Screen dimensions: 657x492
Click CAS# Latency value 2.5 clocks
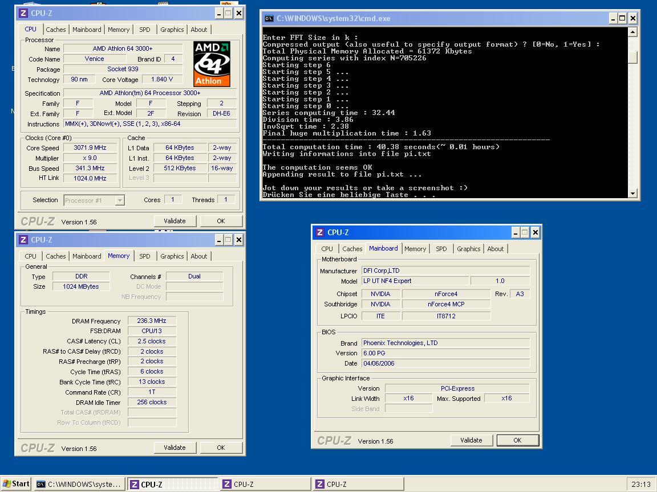152,342
